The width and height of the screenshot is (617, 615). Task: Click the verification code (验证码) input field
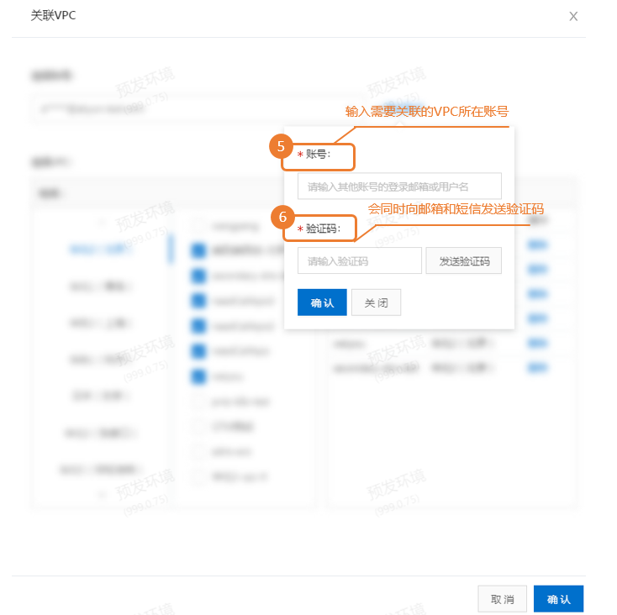[359, 260]
